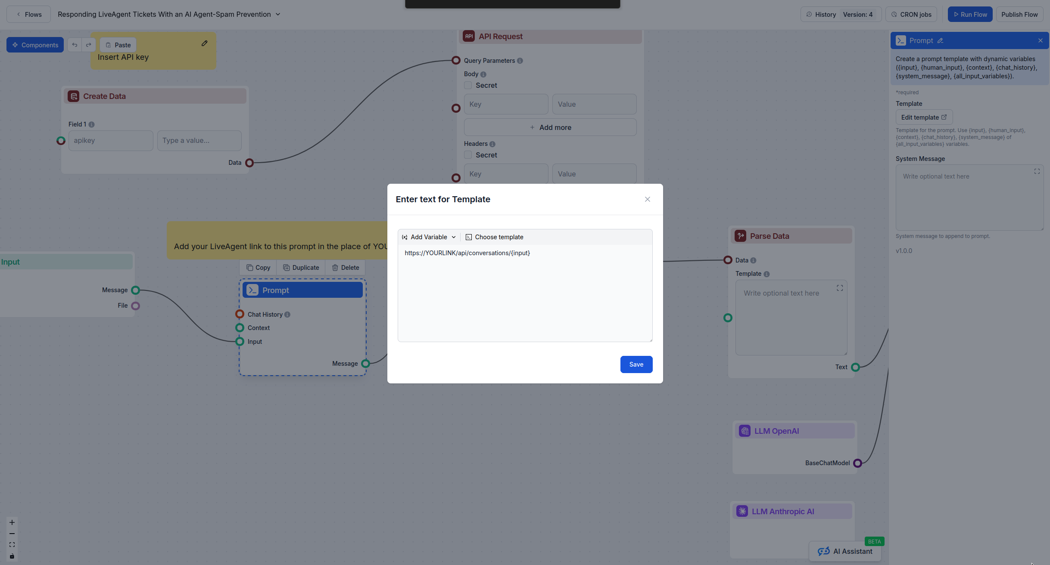
Task: Open the Add Variable dropdown
Action: 428,237
